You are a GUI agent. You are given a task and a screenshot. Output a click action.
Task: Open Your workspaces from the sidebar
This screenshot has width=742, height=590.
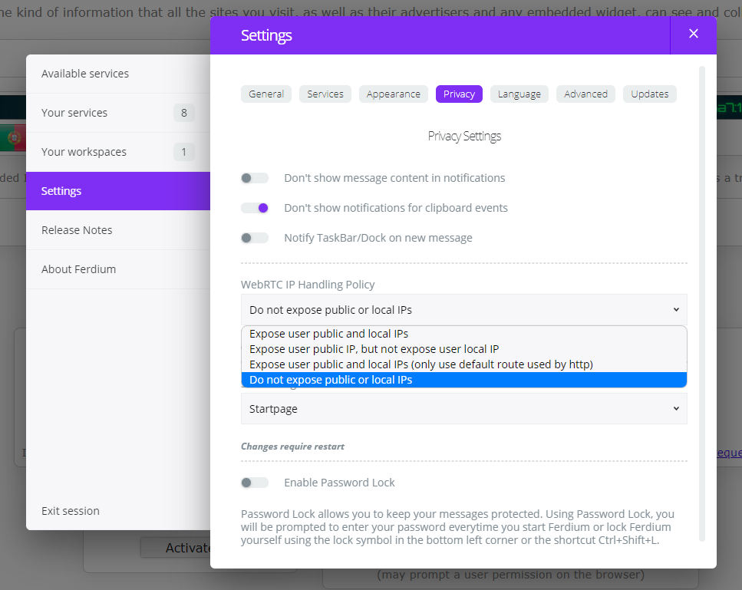coord(84,151)
